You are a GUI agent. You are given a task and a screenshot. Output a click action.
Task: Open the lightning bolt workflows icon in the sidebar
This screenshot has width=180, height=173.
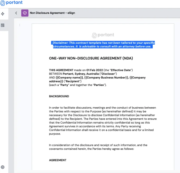[x=3, y=14]
